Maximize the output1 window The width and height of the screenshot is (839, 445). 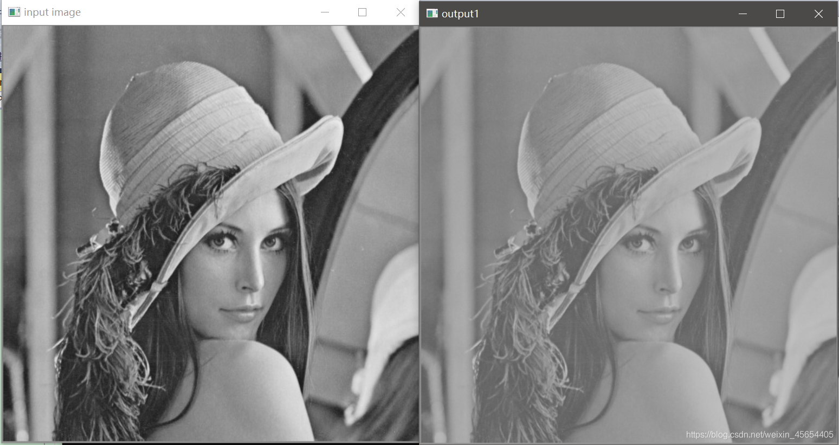[x=780, y=14]
